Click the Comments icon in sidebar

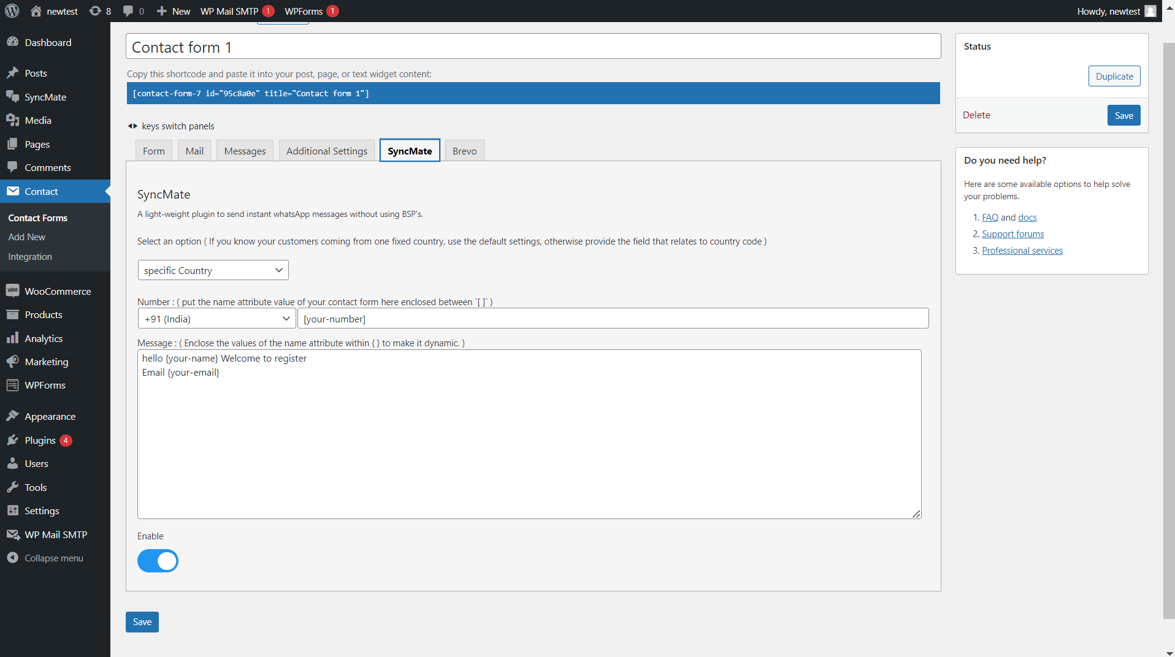click(x=13, y=167)
